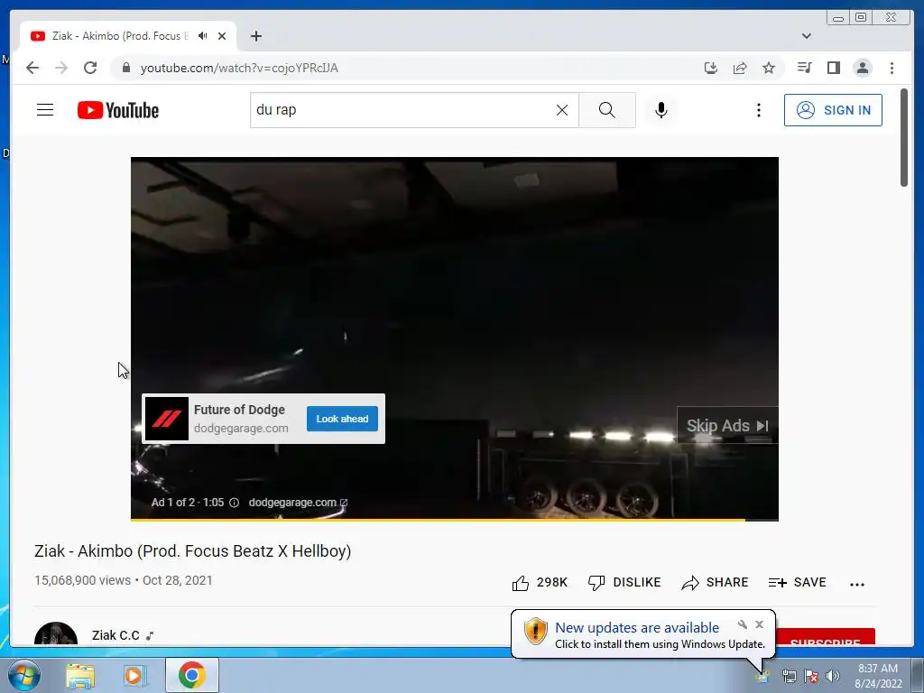
Task: View site info padlock icon
Action: (125, 68)
